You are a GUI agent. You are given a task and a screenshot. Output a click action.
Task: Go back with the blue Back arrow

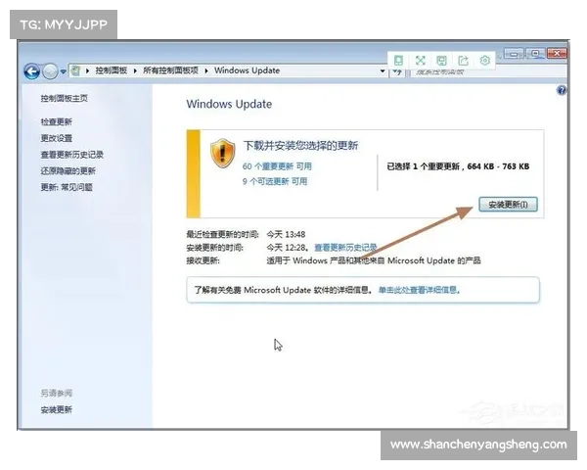pyautogui.click(x=32, y=71)
